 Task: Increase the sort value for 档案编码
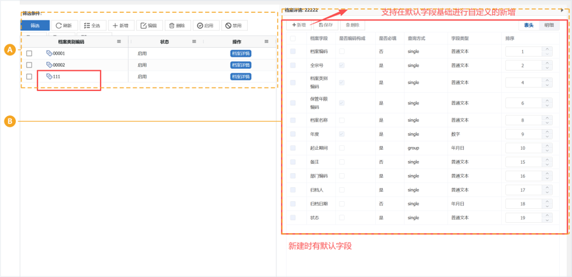coord(547,49)
